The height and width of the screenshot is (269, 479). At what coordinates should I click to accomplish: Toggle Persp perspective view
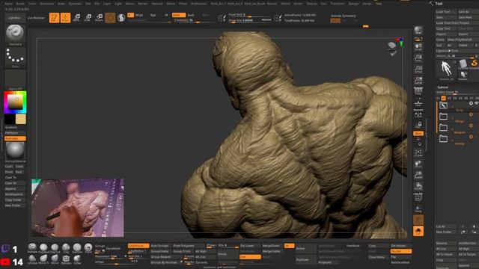click(x=418, y=91)
